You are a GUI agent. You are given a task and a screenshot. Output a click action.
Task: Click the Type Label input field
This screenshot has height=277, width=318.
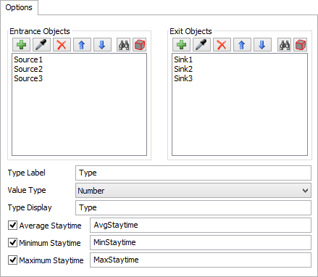(193, 173)
